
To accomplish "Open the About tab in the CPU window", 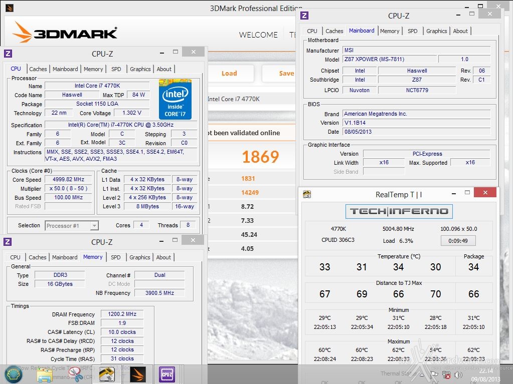I will click(164, 69).
